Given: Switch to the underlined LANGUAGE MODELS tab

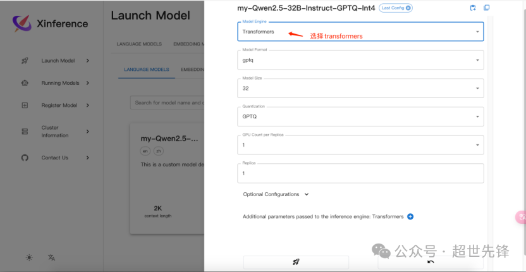Looking at the screenshot, I should click(x=147, y=70).
